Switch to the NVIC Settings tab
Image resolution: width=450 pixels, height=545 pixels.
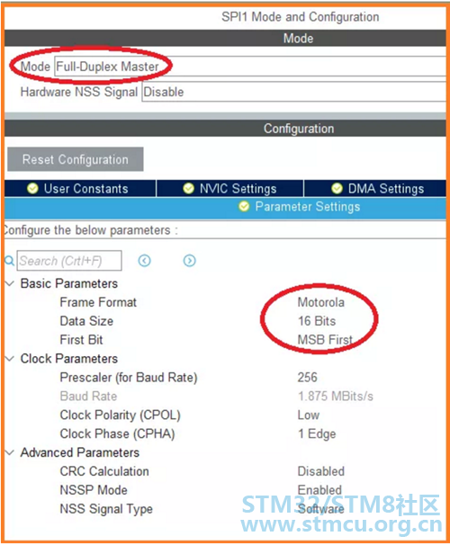tap(229, 188)
